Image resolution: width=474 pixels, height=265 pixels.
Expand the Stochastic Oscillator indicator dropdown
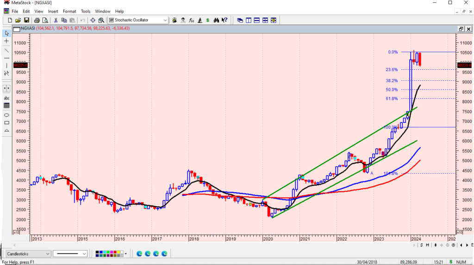click(x=165, y=20)
